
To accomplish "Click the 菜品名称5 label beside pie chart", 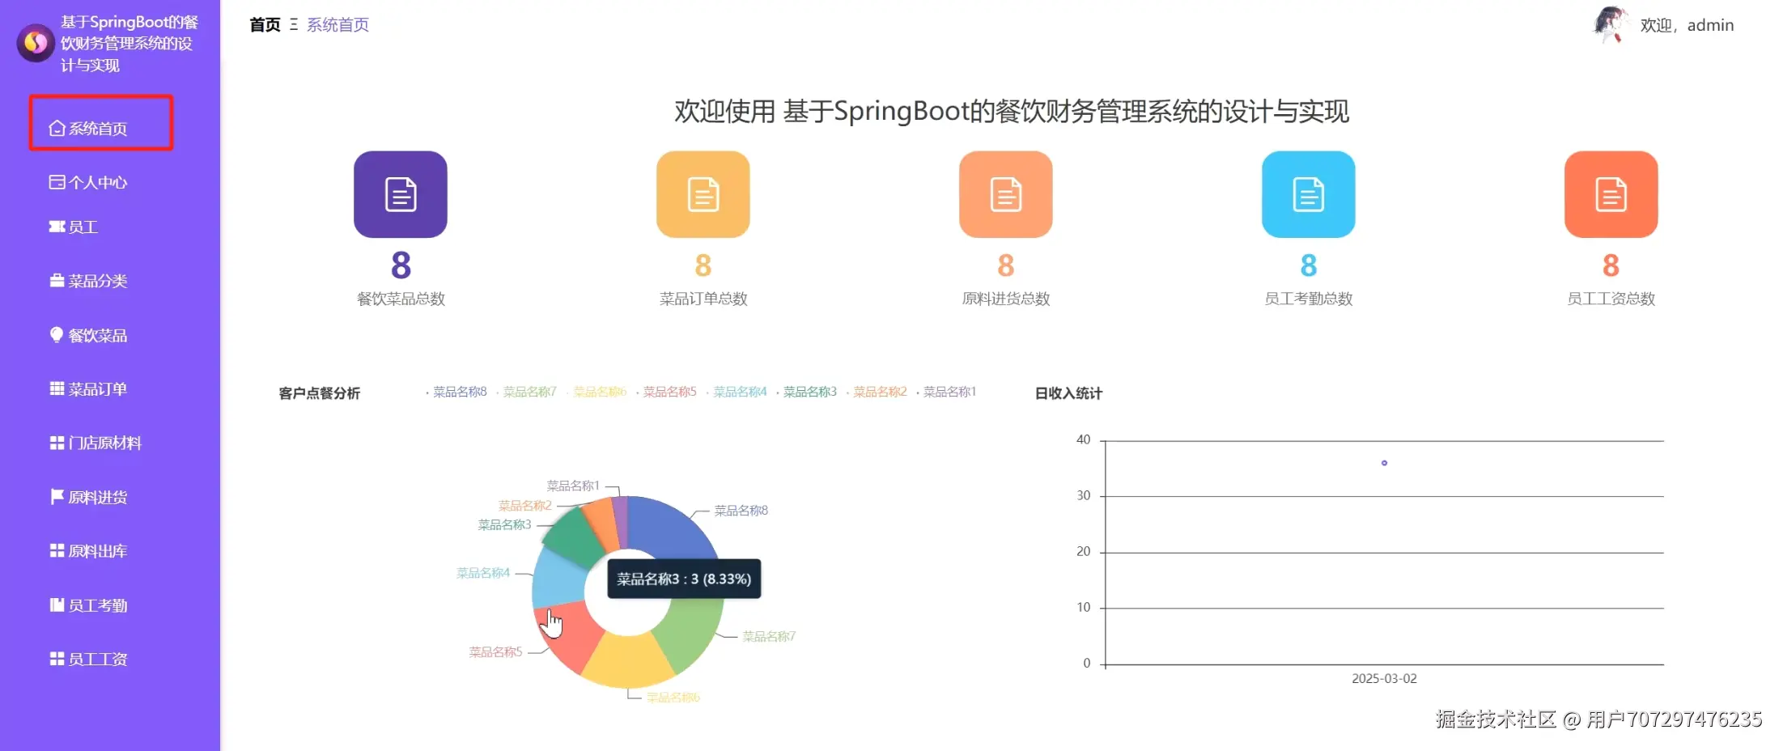I will pos(495,652).
